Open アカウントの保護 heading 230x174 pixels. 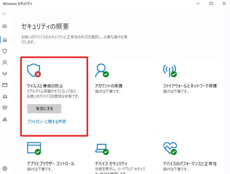pos(109,86)
